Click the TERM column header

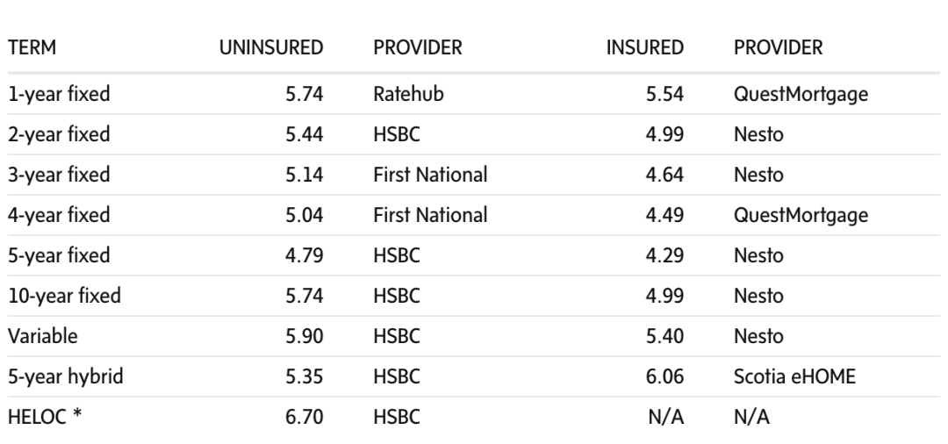(32, 47)
